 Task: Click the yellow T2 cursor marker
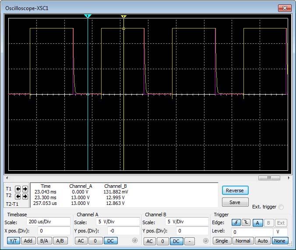point(123,17)
